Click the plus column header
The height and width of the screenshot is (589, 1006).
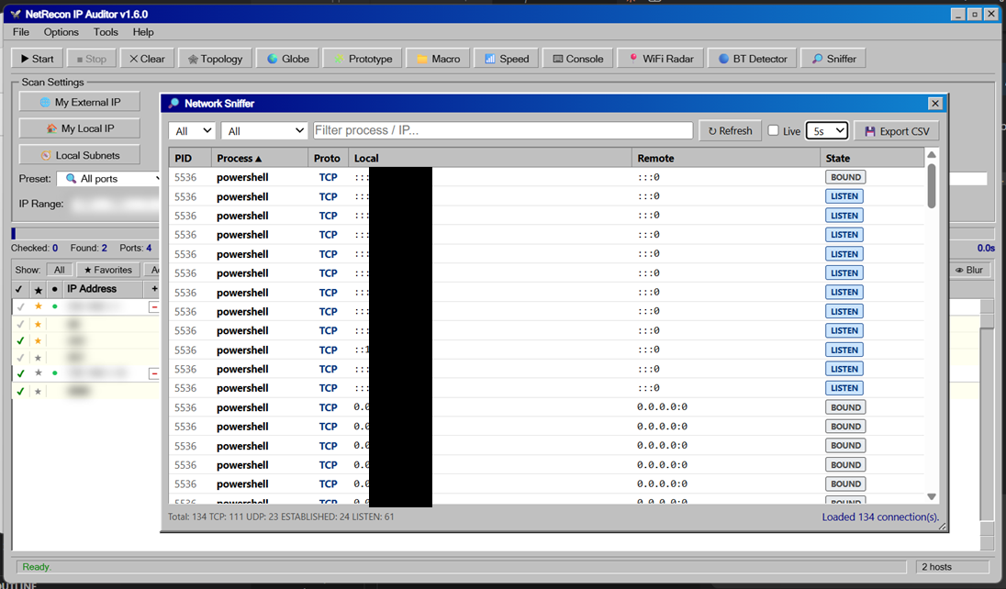[x=154, y=289]
